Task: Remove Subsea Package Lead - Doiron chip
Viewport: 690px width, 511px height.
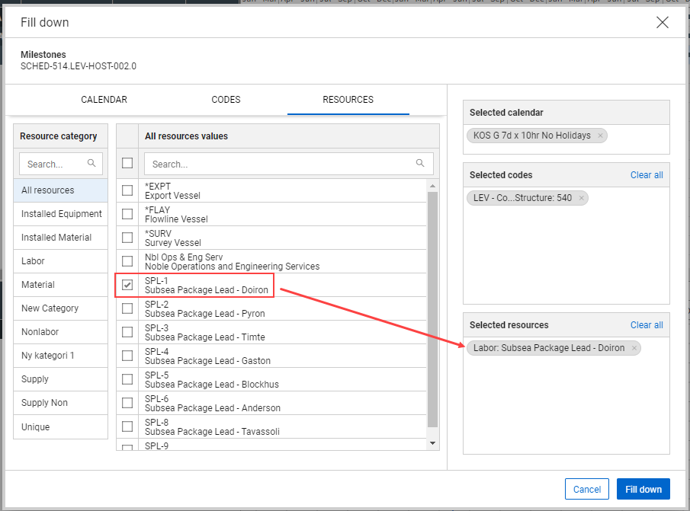Action: pyautogui.click(x=634, y=348)
